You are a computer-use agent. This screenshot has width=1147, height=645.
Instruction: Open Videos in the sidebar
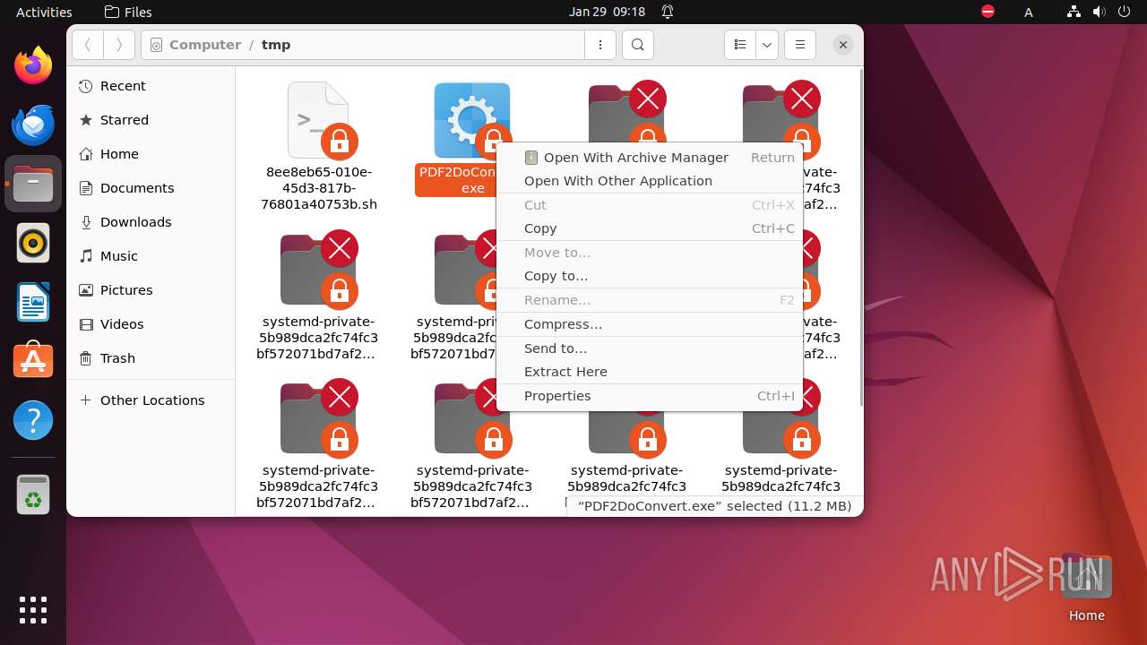click(x=151, y=324)
